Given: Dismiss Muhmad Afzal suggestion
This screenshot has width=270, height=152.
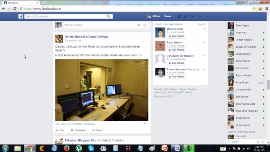Looking at the screenshot, I should [x=204, y=29].
